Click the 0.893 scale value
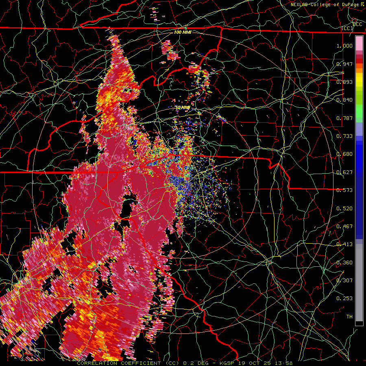366x366 pixels. (x=344, y=82)
